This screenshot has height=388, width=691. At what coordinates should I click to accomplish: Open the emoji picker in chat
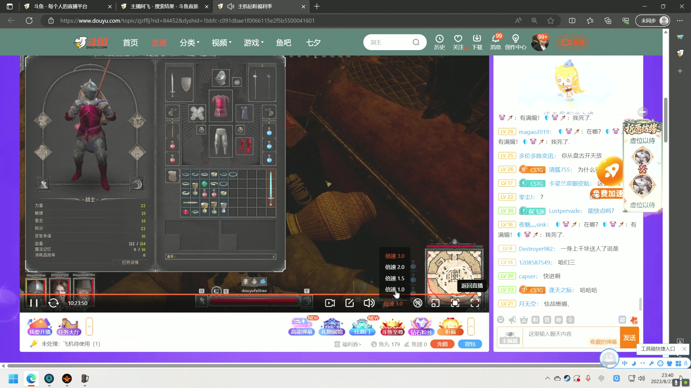pyautogui.click(x=501, y=320)
